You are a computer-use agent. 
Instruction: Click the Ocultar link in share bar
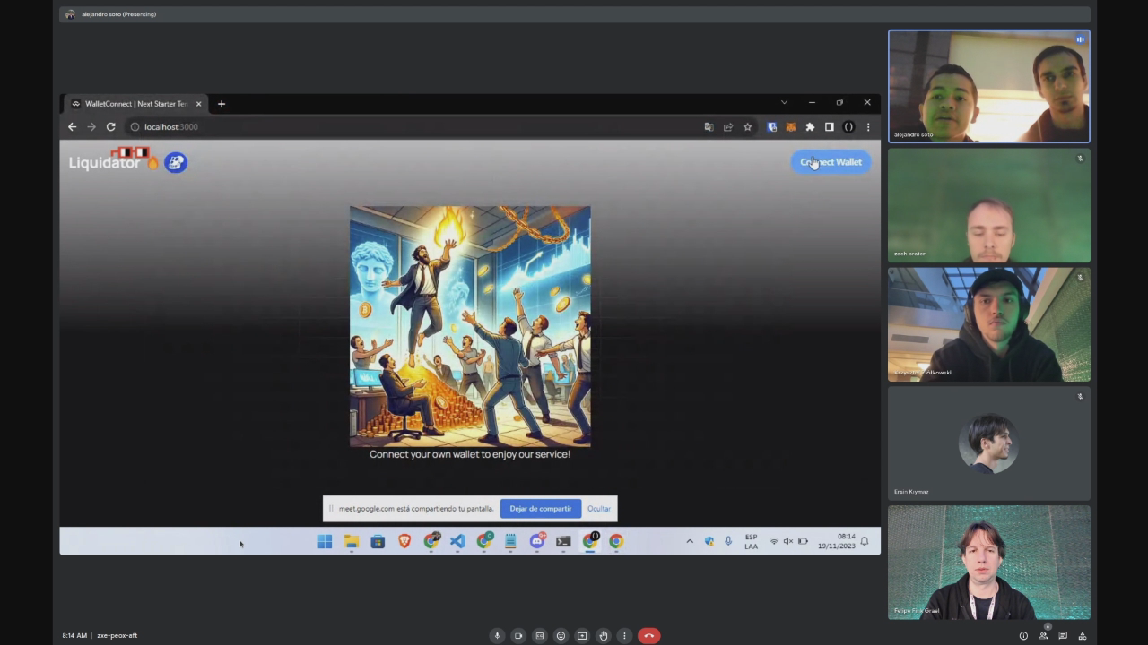coord(599,509)
